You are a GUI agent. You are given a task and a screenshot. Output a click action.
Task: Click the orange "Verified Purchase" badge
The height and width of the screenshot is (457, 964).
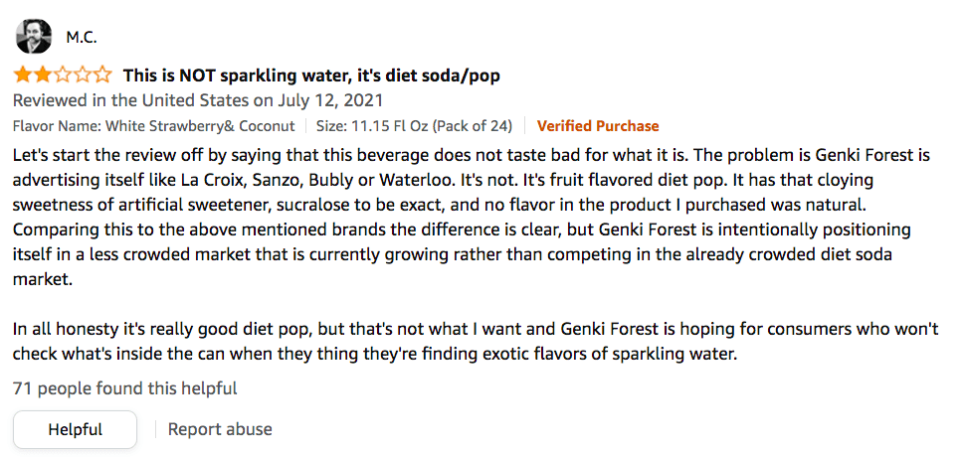pyautogui.click(x=598, y=126)
